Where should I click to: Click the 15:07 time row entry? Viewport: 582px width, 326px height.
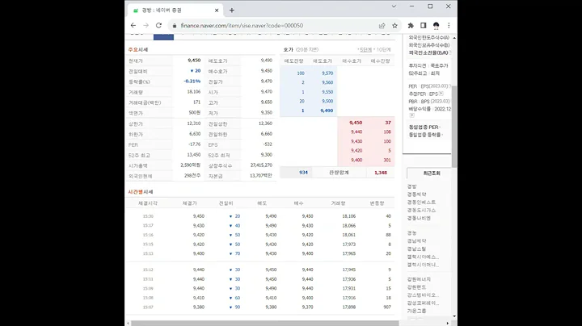tap(148, 307)
